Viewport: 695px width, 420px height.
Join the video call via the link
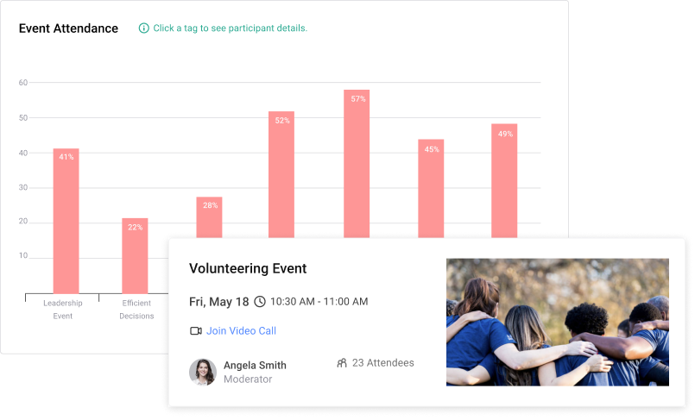point(241,331)
